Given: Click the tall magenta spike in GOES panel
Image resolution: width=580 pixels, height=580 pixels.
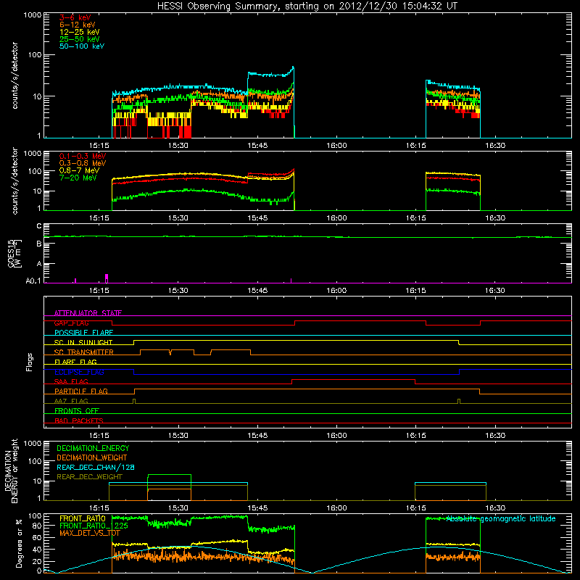Looking at the screenshot, I should [x=107, y=278].
